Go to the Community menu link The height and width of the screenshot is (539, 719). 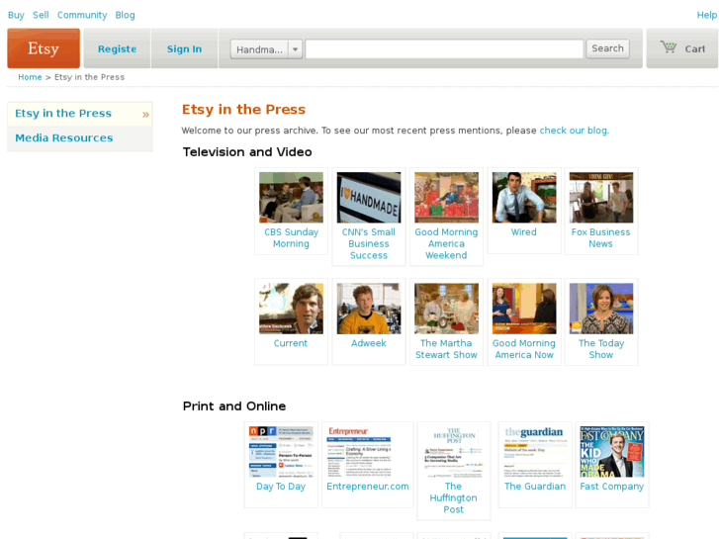pos(82,15)
